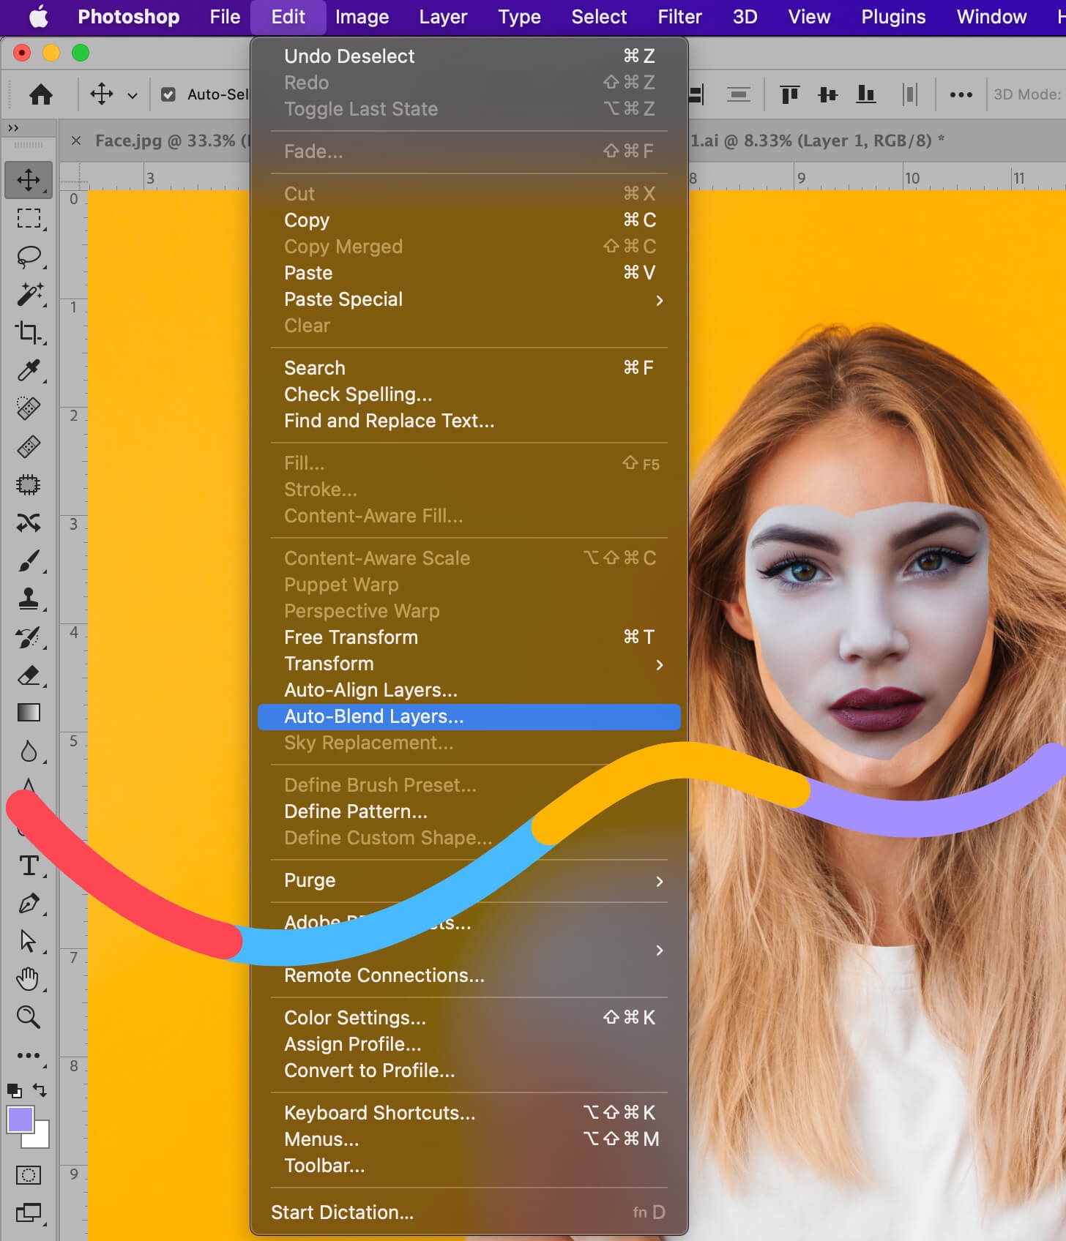Choose the Eraser tool
The image size is (1066, 1241).
point(29,675)
